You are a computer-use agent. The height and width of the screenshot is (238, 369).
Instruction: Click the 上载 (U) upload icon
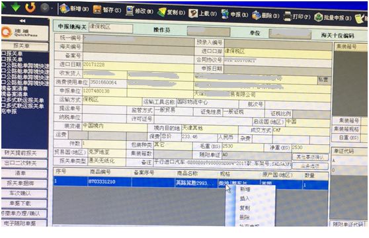[x=193, y=13]
